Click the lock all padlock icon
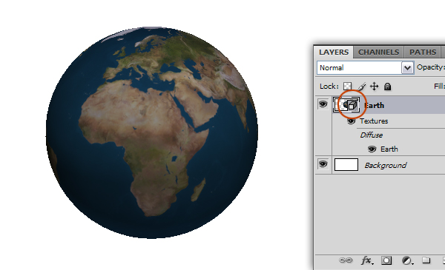 pyautogui.click(x=387, y=87)
